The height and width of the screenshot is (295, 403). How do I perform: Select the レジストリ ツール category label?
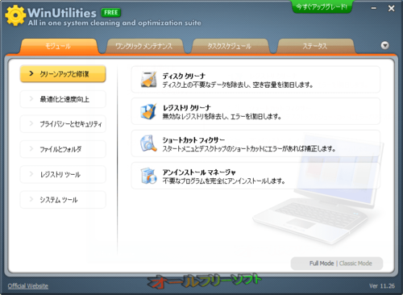60,174
